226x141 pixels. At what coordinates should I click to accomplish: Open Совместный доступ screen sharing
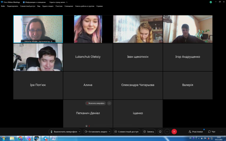click(126, 131)
